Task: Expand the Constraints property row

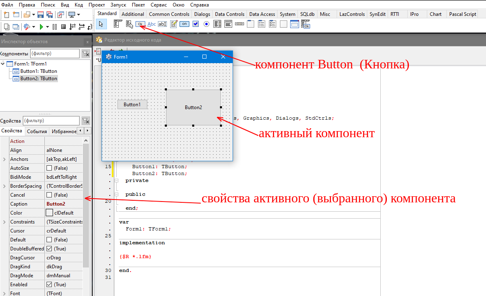Action: pyautogui.click(x=4, y=222)
